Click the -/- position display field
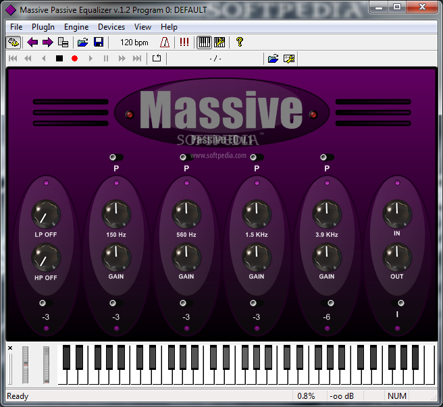Image resolution: width=443 pixels, height=407 pixels. (x=215, y=59)
